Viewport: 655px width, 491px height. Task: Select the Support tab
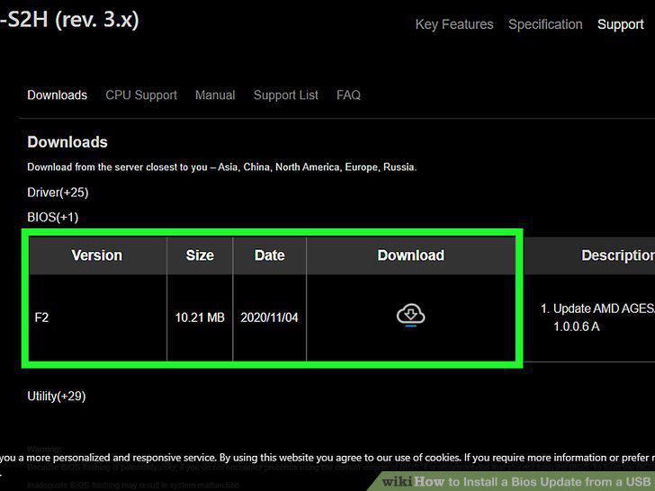pyautogui.click(x=620, y=24)
